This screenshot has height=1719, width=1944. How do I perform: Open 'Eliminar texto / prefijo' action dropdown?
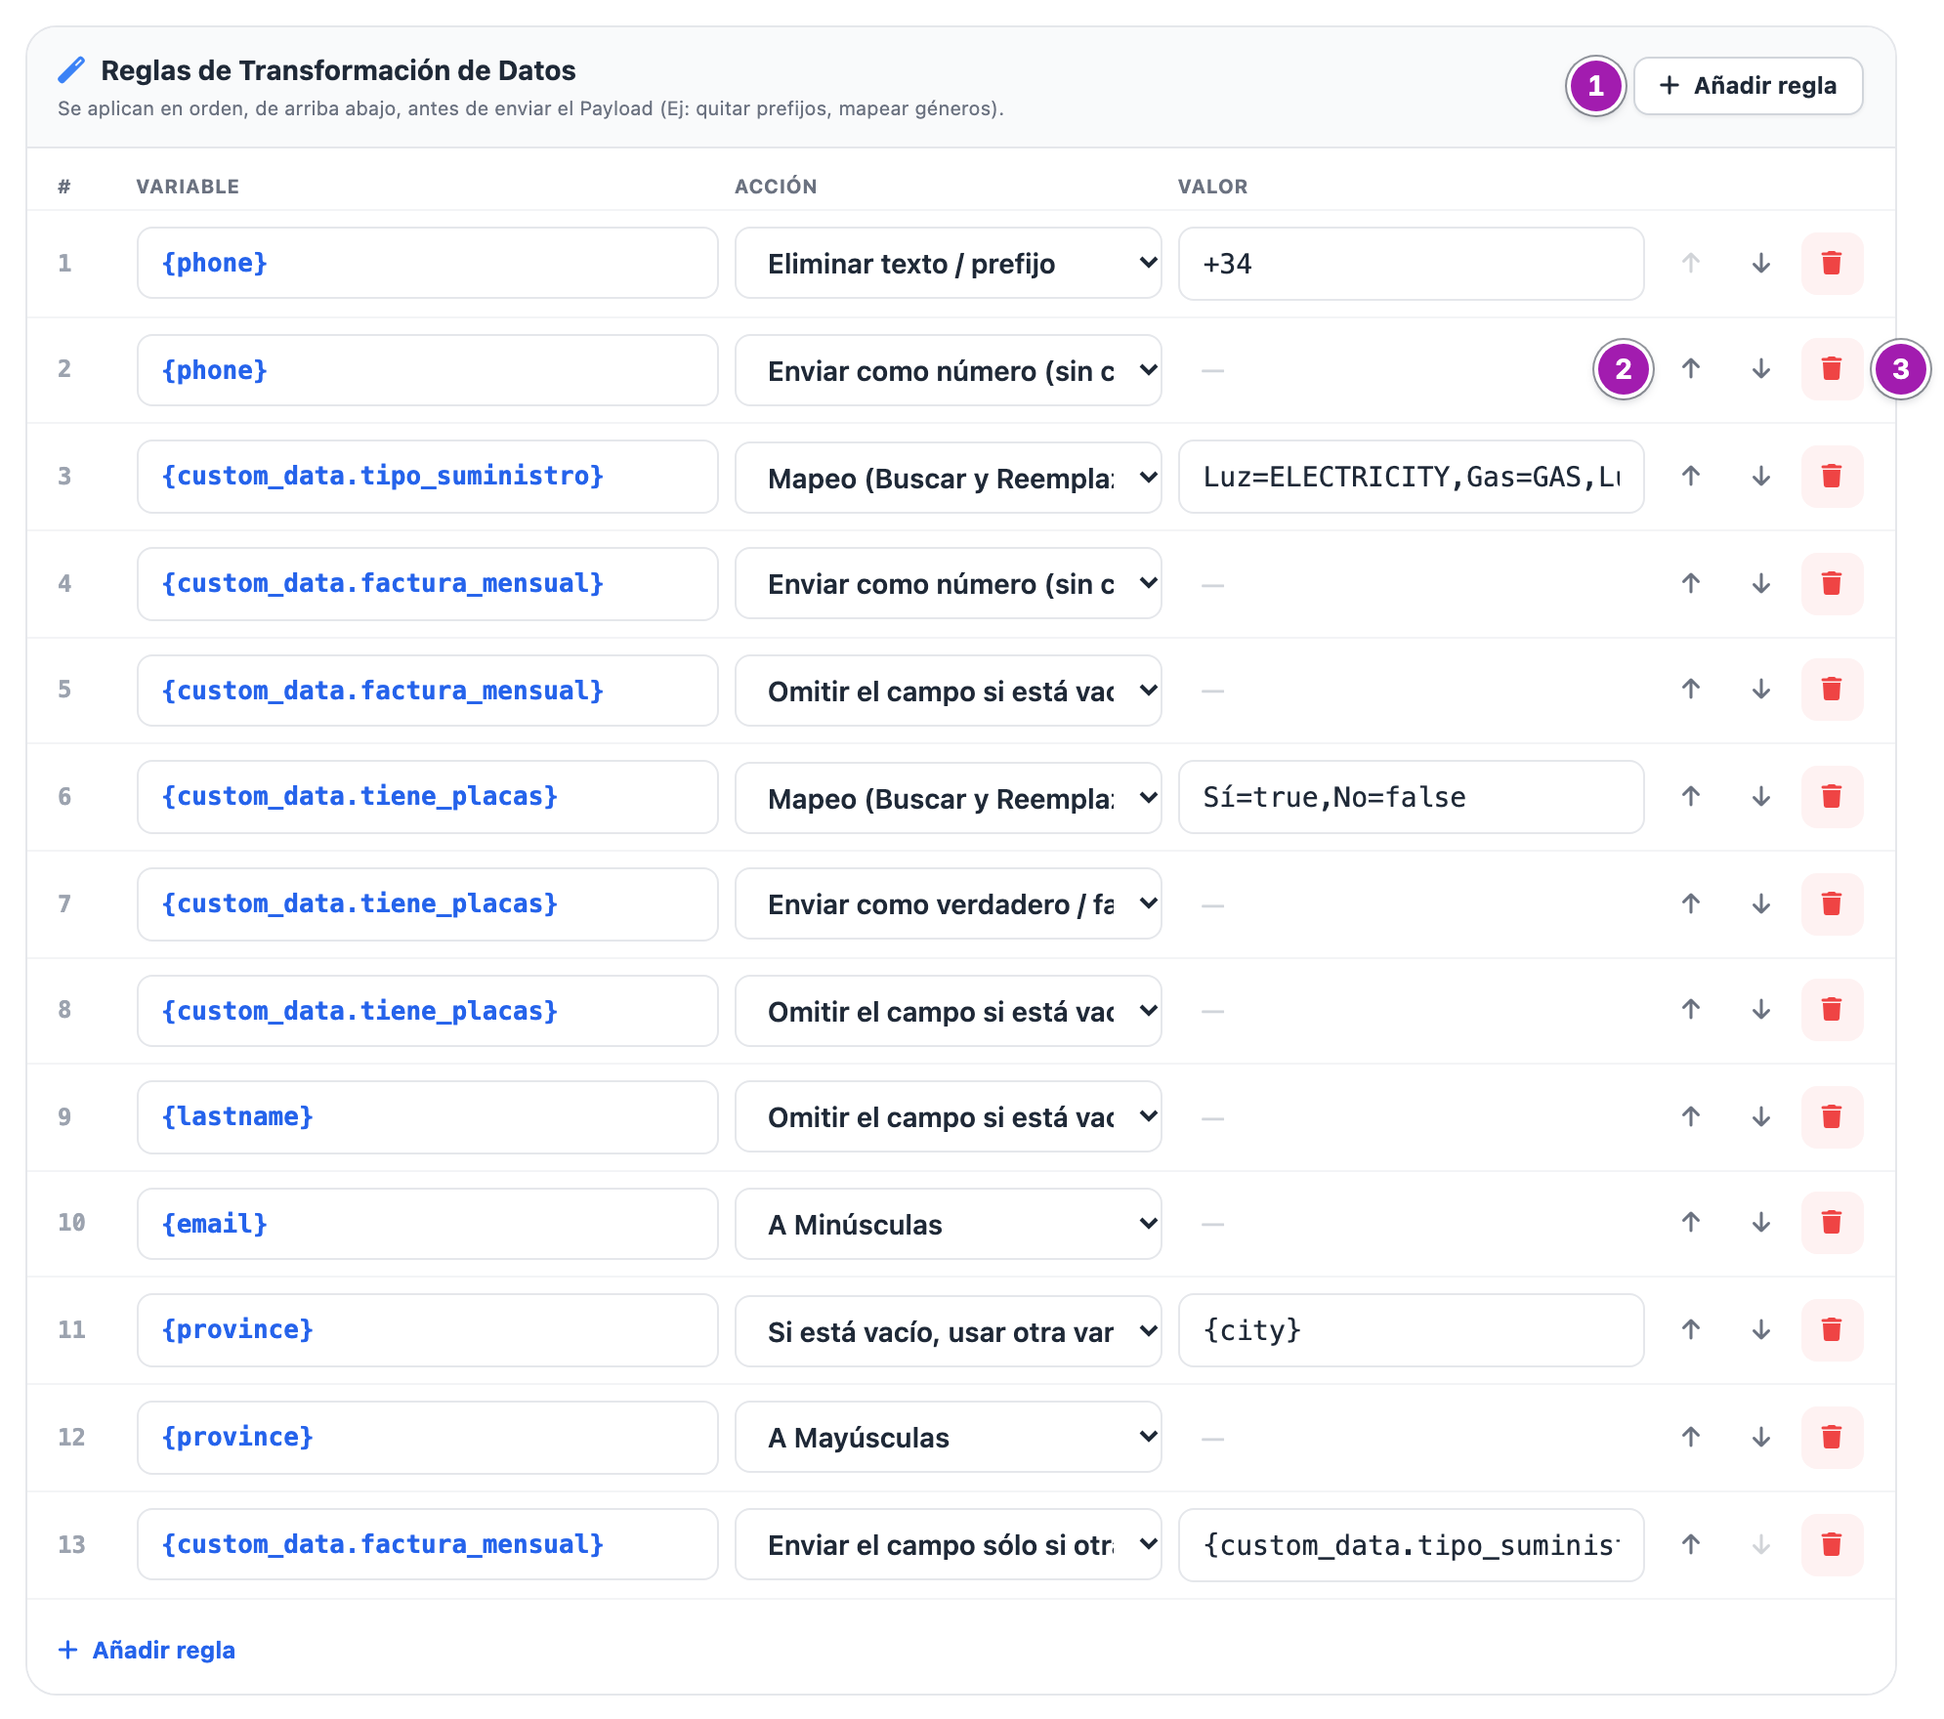point(948,264)
